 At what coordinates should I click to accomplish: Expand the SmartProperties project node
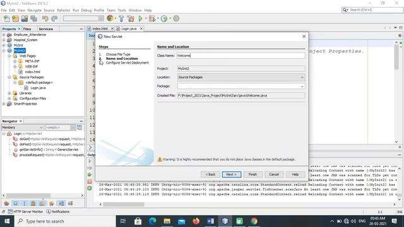[4, 103]
